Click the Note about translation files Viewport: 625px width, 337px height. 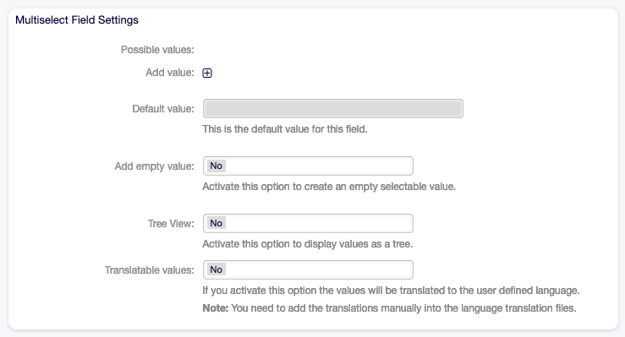coord(389,308)
